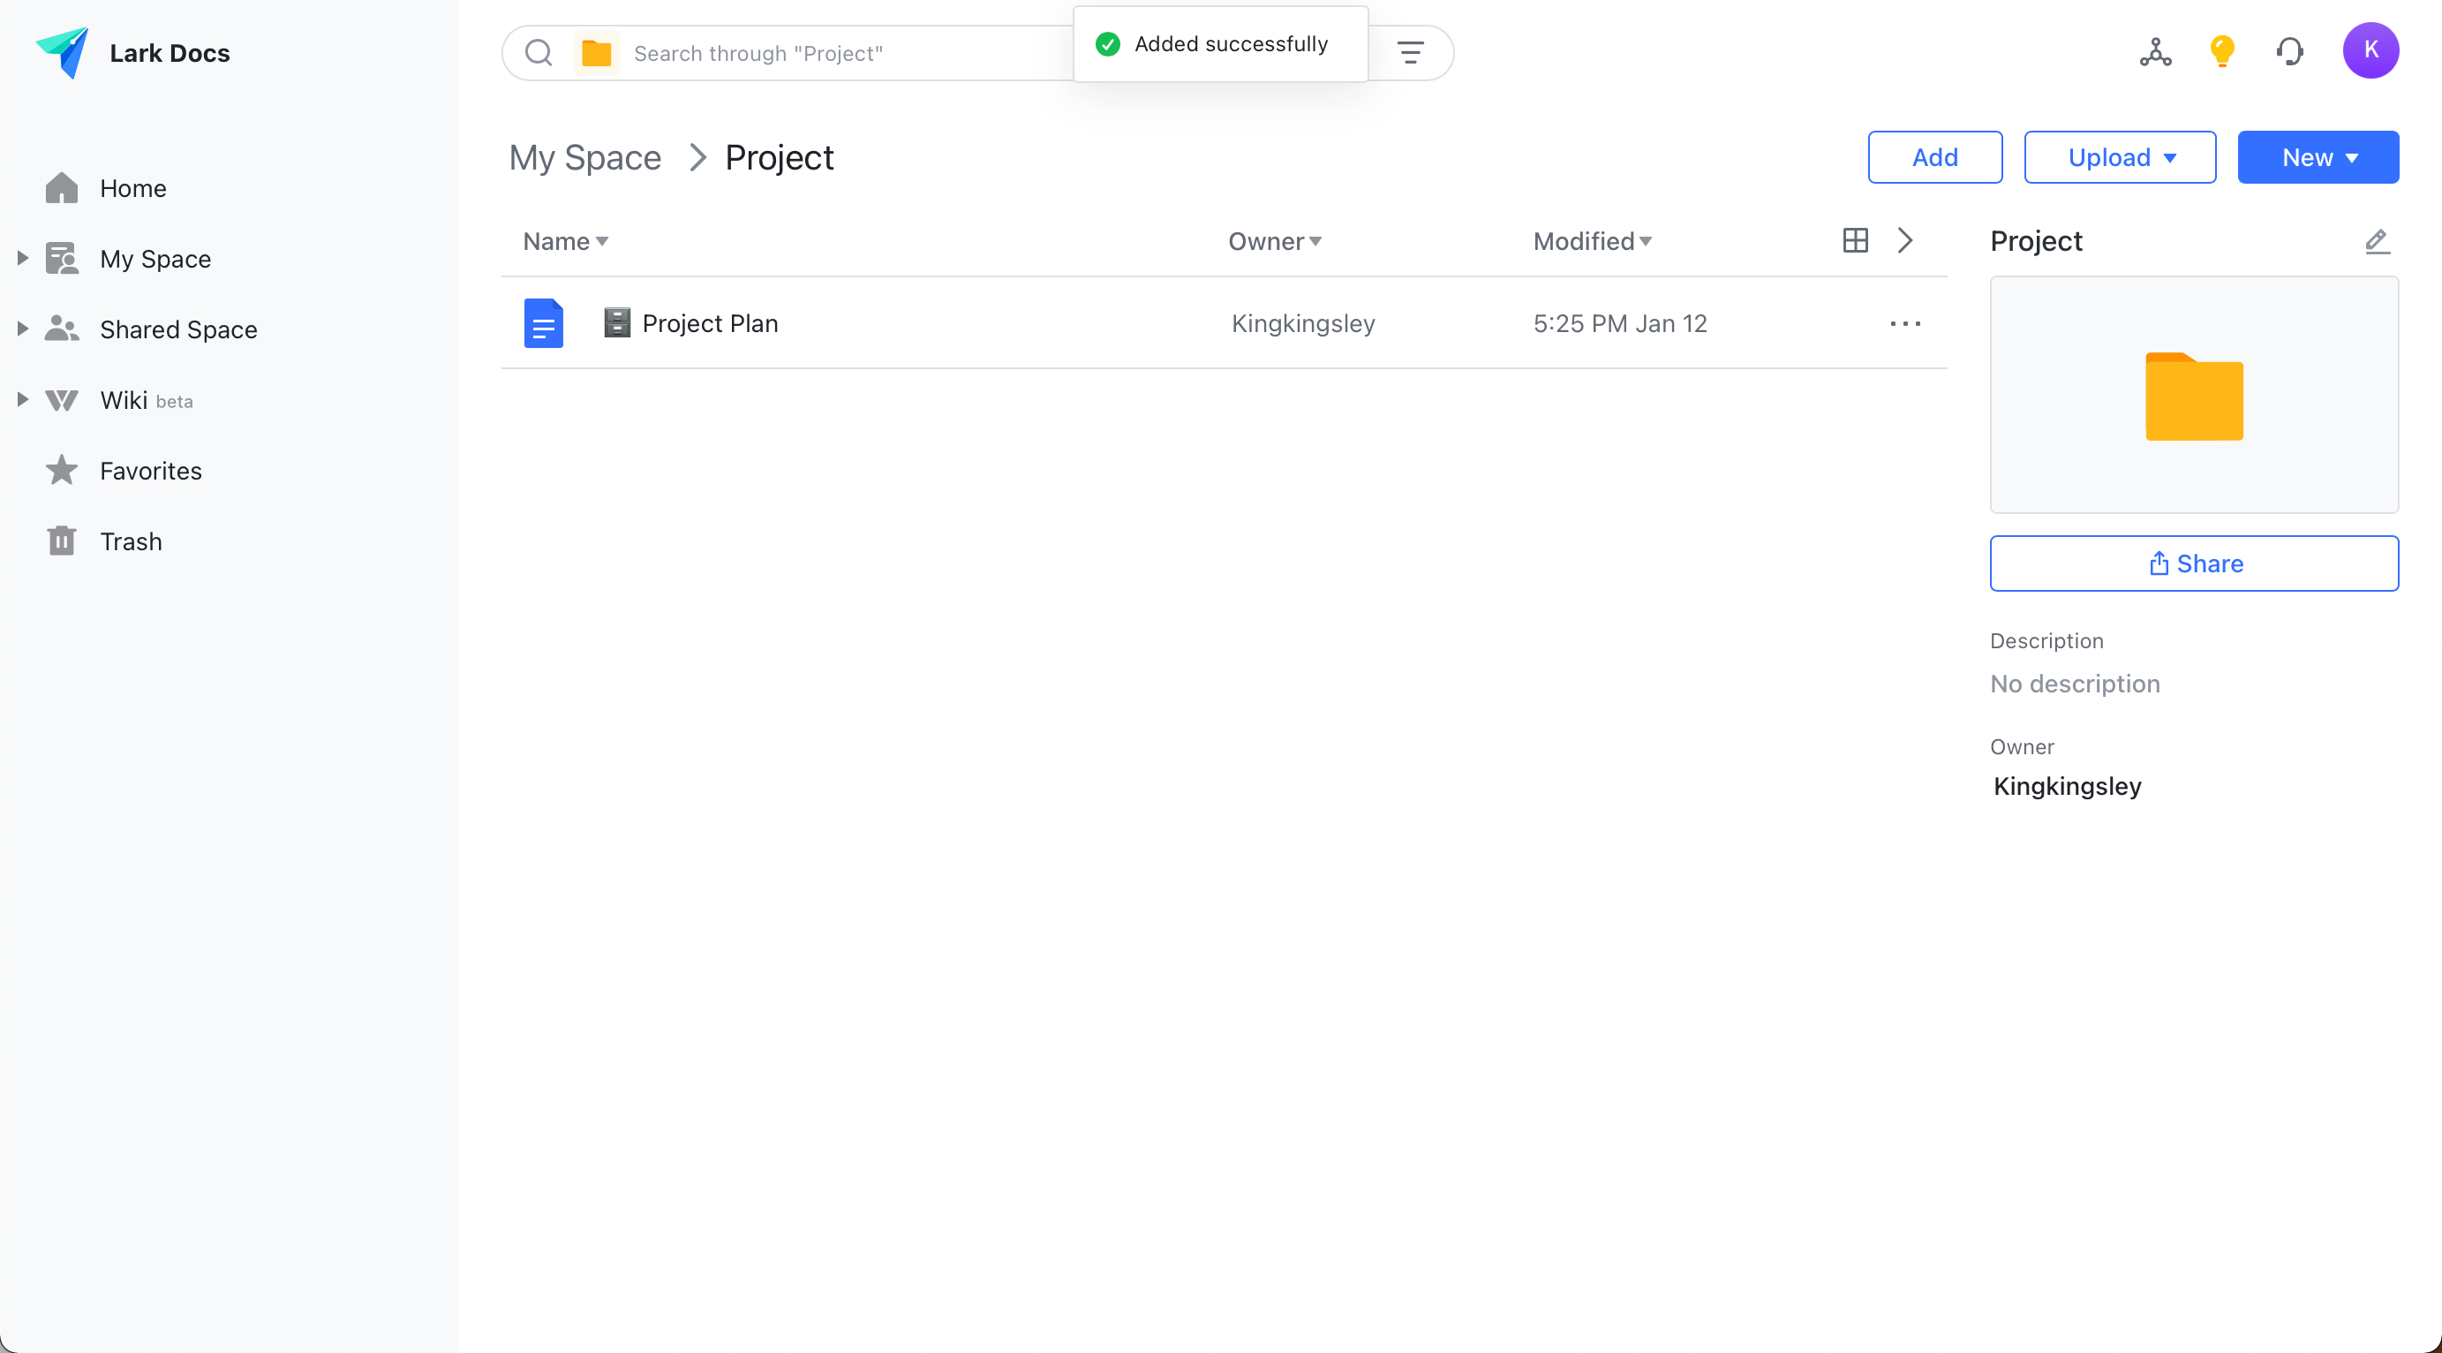2442x1353 pixels.
Task: Click the organization structure icon
Action: [x=2155, y=52]
